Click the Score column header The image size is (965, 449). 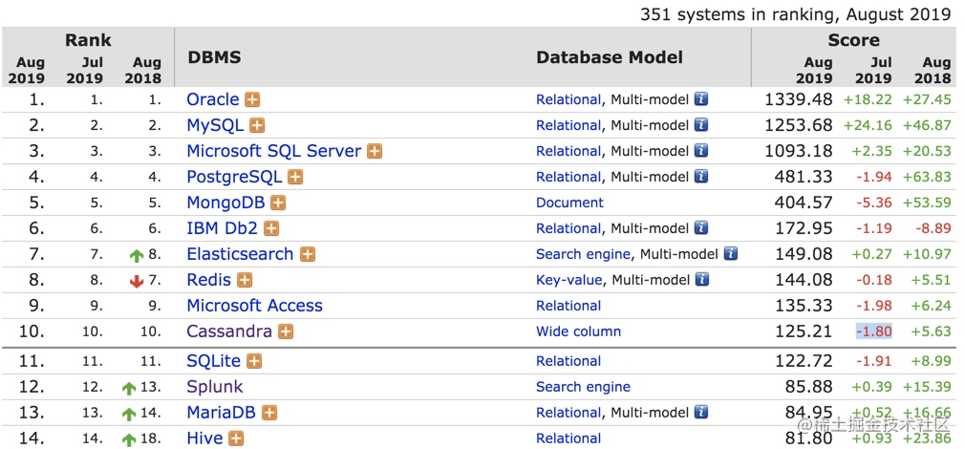point(853,40)
